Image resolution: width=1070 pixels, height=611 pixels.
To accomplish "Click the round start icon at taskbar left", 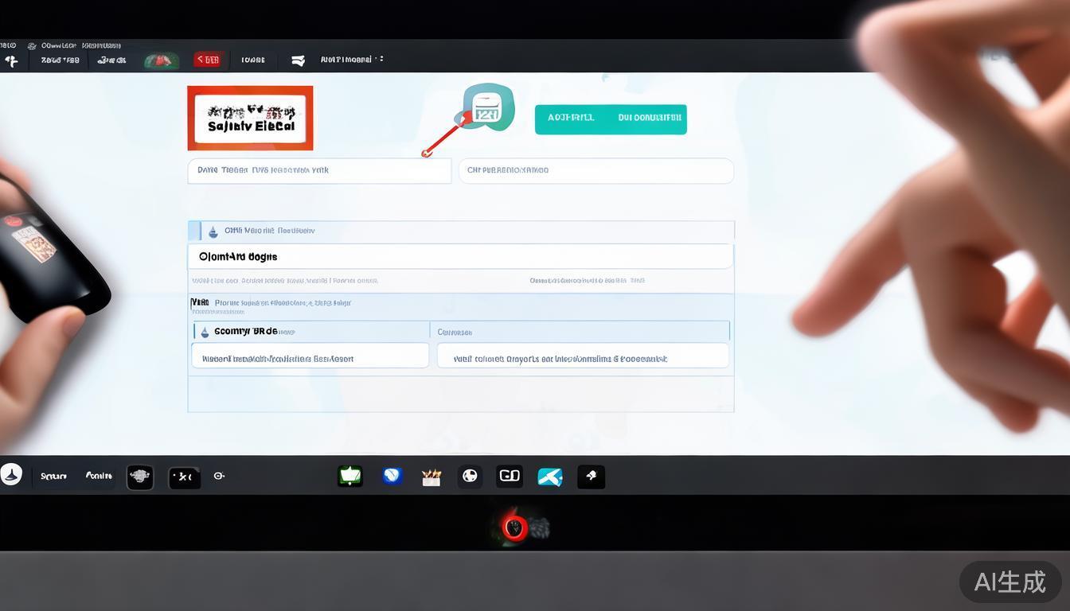I will point(11,475).
